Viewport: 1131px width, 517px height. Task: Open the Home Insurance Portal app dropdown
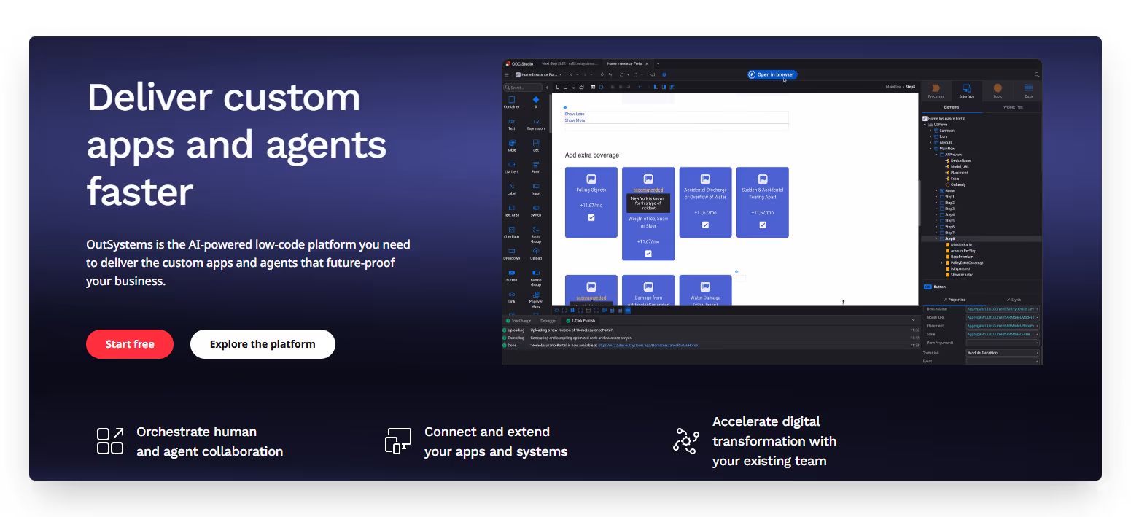tap(539, 74)
